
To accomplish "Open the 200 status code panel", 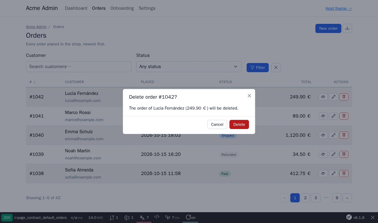I will (7, 218).
